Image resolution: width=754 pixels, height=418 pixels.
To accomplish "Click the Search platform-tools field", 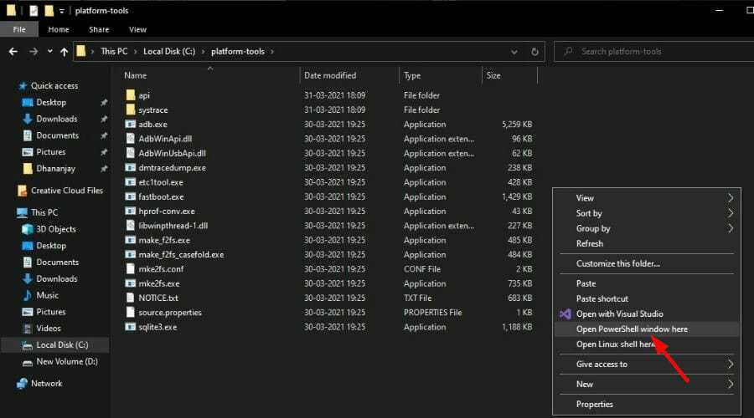I will (653, 52).
